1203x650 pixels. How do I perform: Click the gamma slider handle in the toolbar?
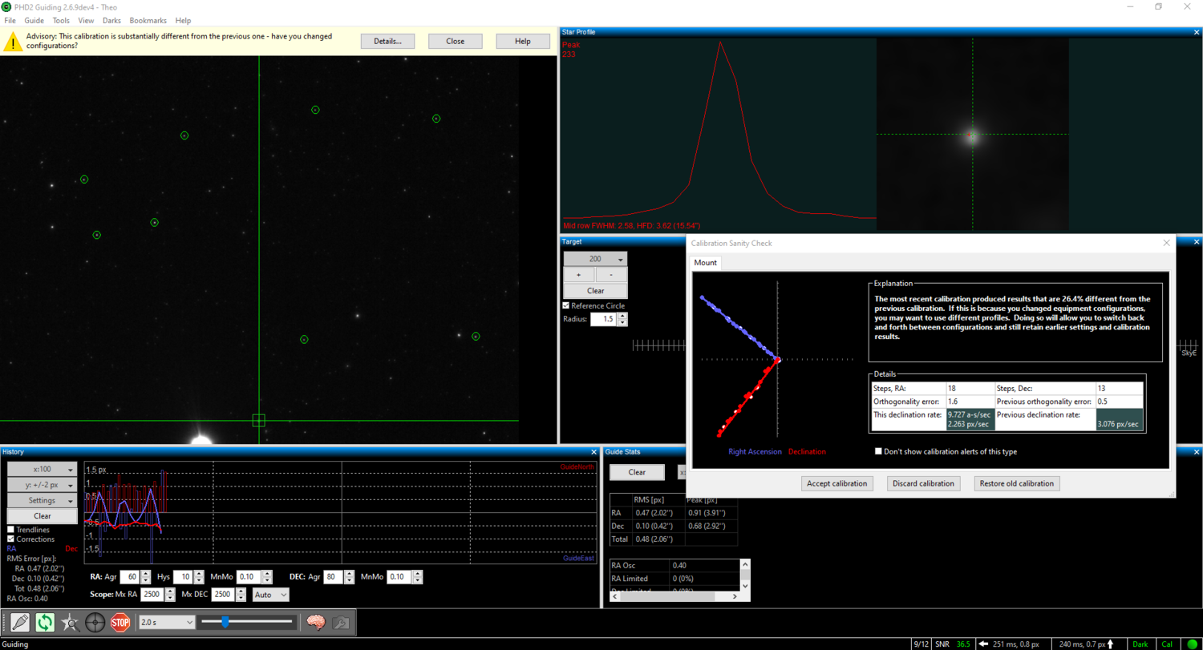[x=225, y=622]
